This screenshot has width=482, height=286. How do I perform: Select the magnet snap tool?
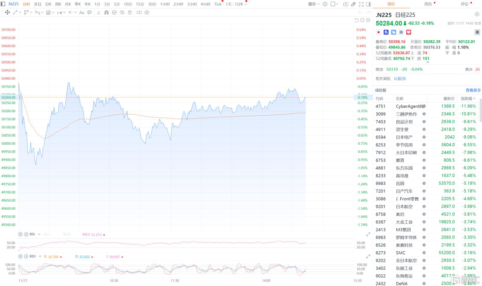pos(106,13)
